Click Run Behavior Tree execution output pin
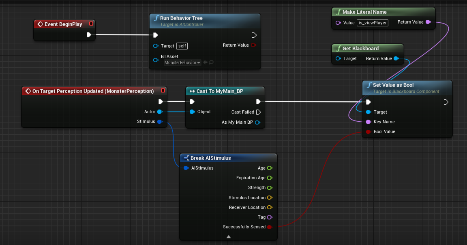 click(x=254, y=35)
